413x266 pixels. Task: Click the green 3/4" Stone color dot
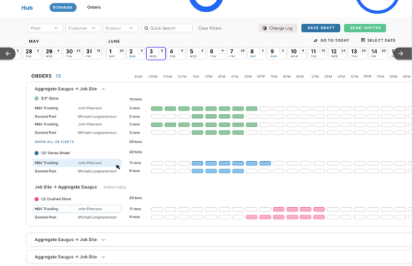click(x=36, y=98)
